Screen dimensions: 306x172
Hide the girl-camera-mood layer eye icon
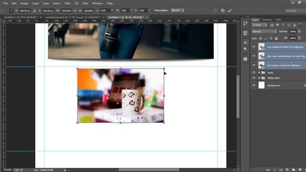pos(254,65)
